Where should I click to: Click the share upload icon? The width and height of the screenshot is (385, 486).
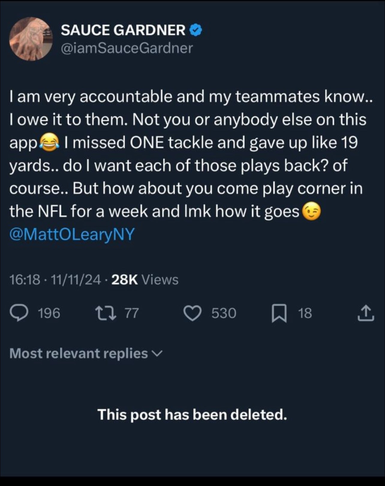pyautogui.click(x=366, y=313)
